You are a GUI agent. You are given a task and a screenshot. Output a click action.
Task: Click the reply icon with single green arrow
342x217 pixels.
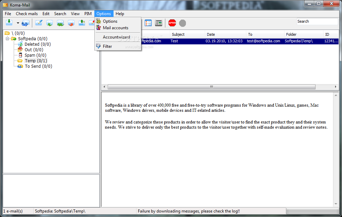coord(49,23)
